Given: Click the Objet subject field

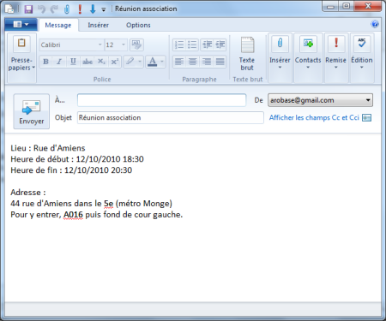Looking at the screenshot, I should [171, 117].
